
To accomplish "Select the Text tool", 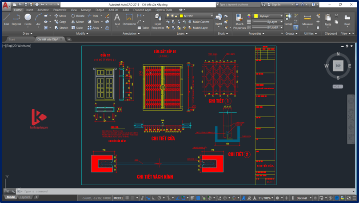I will (x=117, y=19).
